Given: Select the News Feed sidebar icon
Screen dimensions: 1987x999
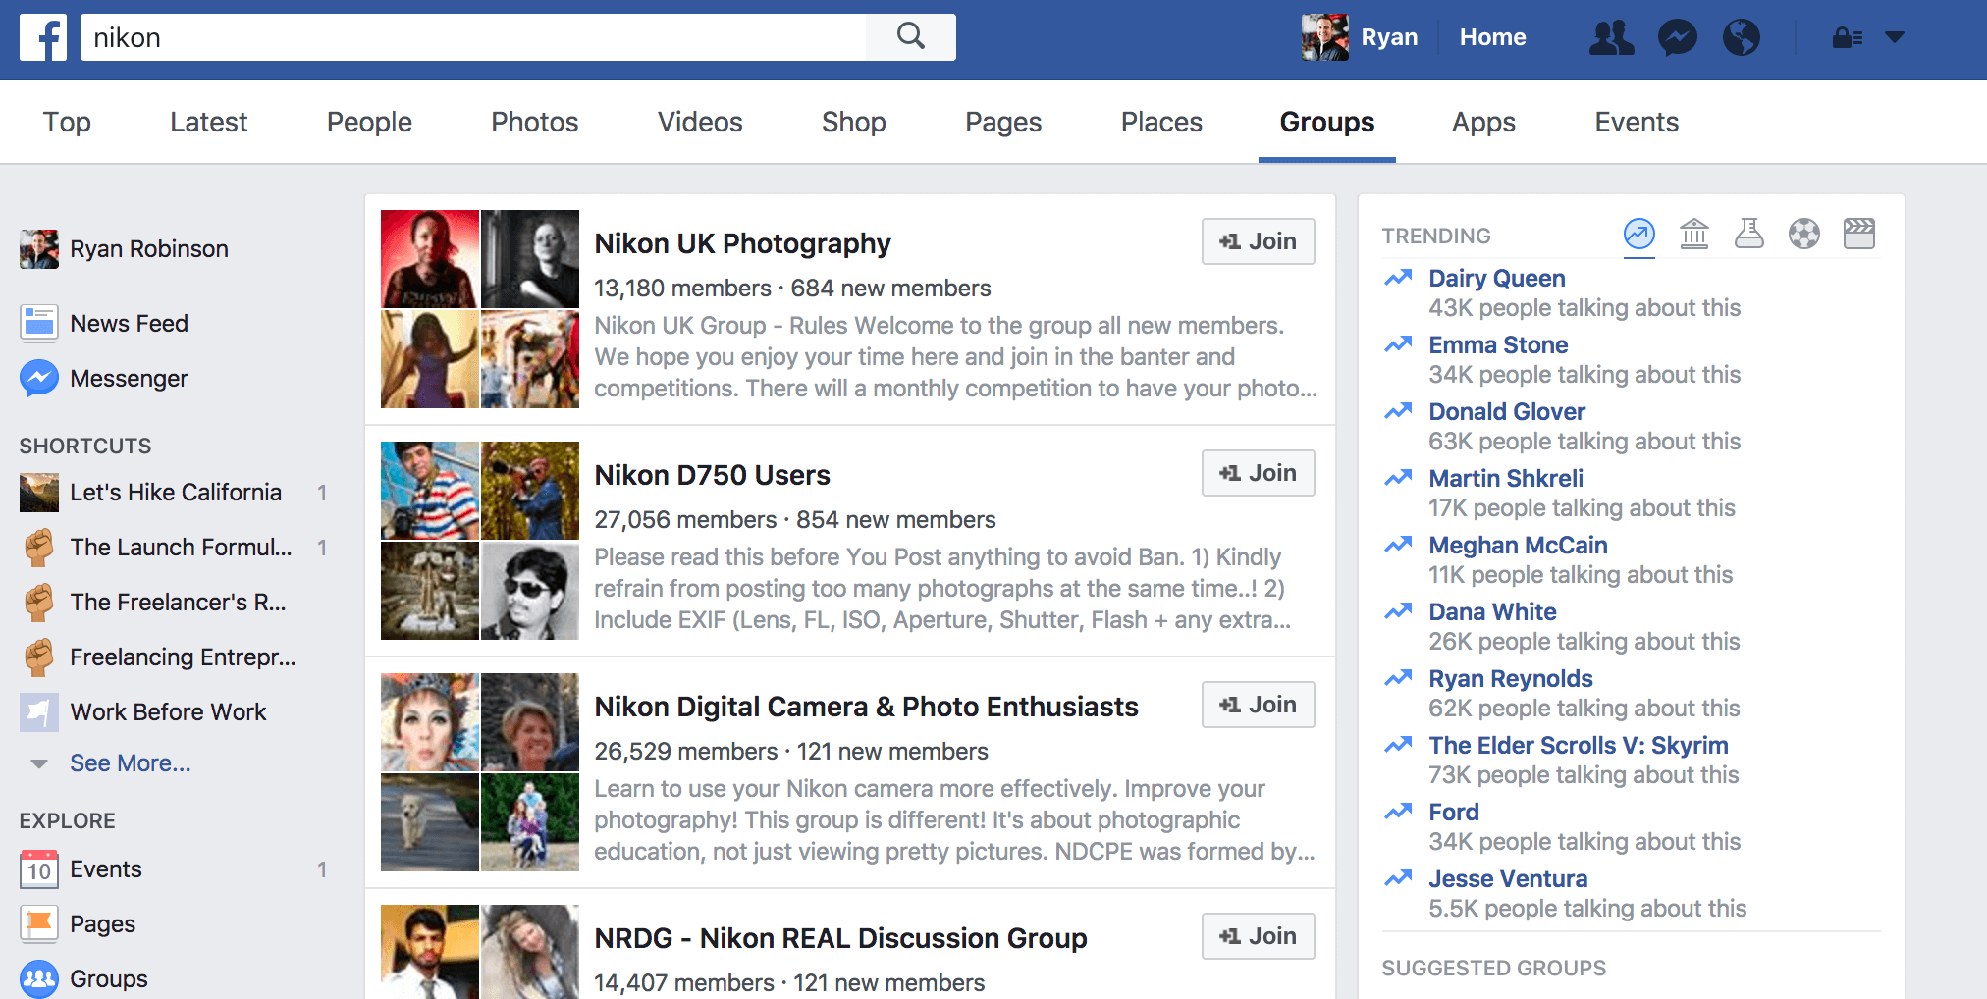Looking at the screenshot, I should pos(39,322).
